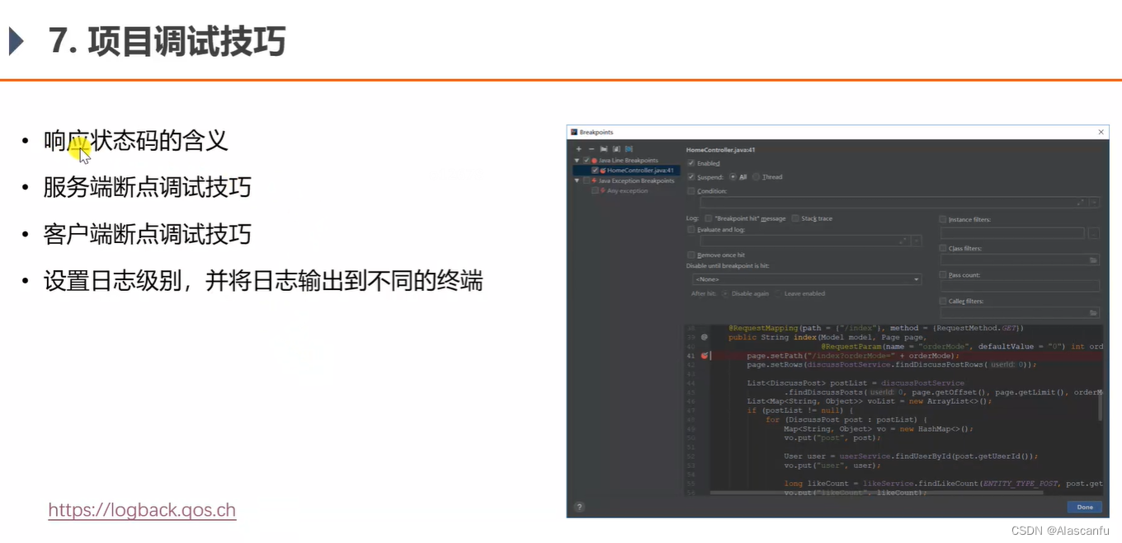Screen dimensions: 1122x543
Task: Select the All suspend radio button
Action: tap(733, 177)
